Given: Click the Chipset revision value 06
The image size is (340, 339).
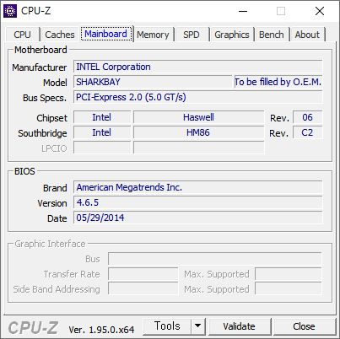Looking at the screenshot, I should (308, 117).
